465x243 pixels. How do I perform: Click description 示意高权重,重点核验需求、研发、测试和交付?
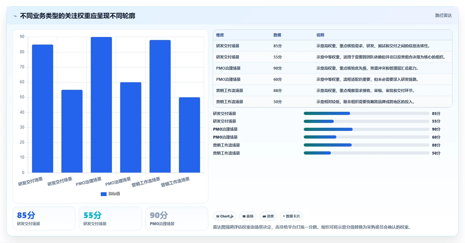[x=373, y=46]
